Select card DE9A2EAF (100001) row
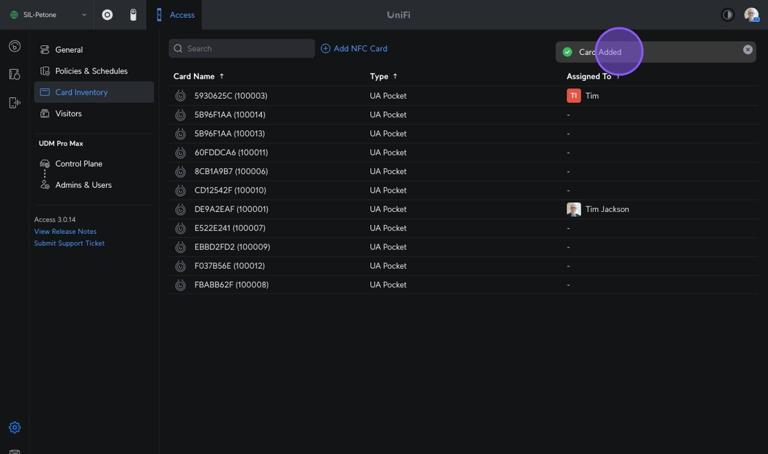The width and height of the screenshot is (768, 454). [231, 209]
